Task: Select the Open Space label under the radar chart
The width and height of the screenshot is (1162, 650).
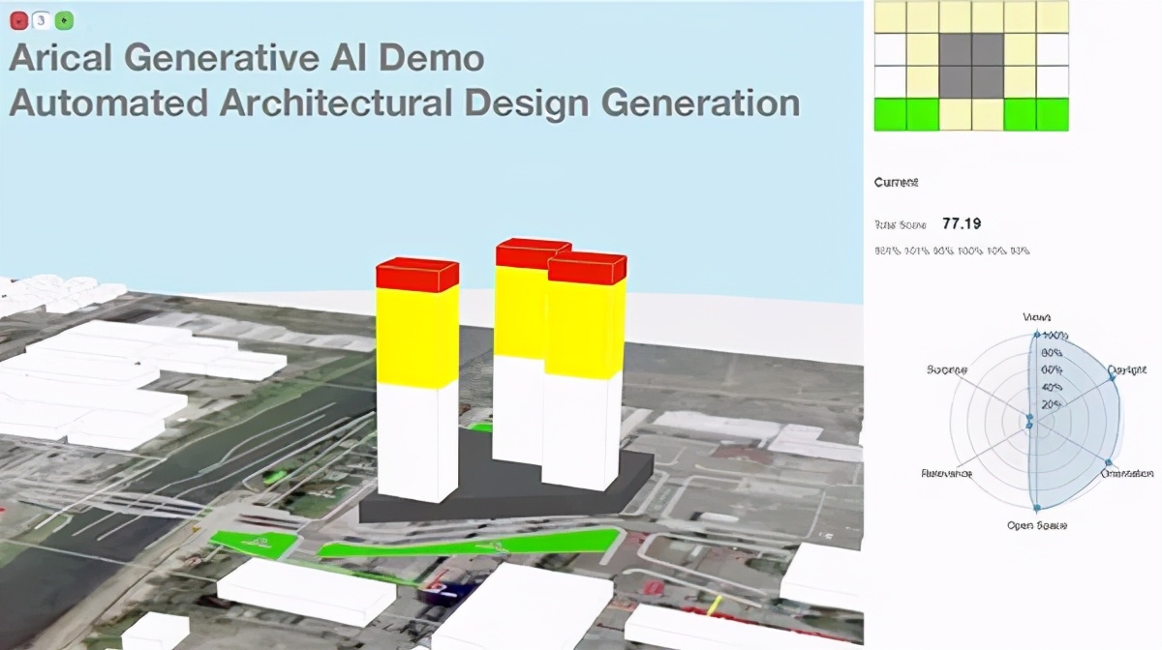Action: [1036, 524]
